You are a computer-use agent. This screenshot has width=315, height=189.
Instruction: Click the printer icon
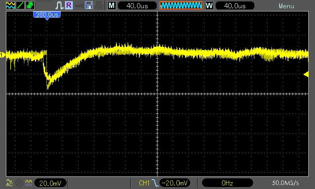[99, 6]
